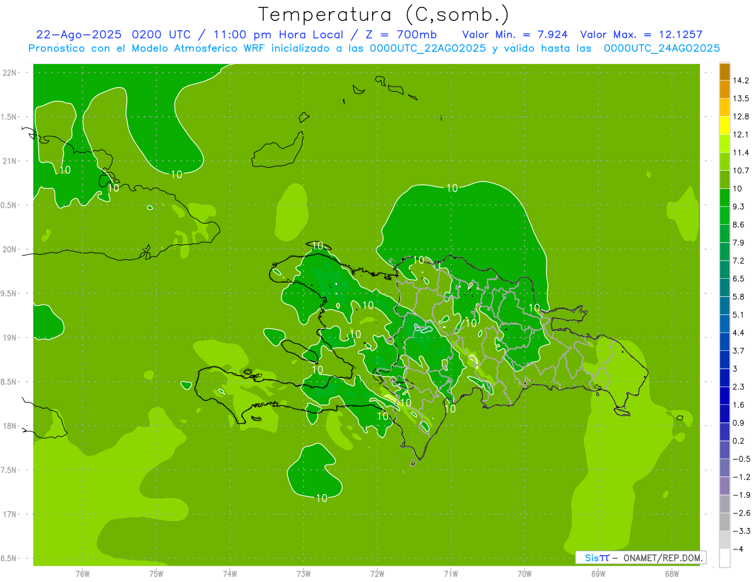This screenshot has width=754, height=582.
Task: Click the 69W longitude axis label
Action: [598, 573]
